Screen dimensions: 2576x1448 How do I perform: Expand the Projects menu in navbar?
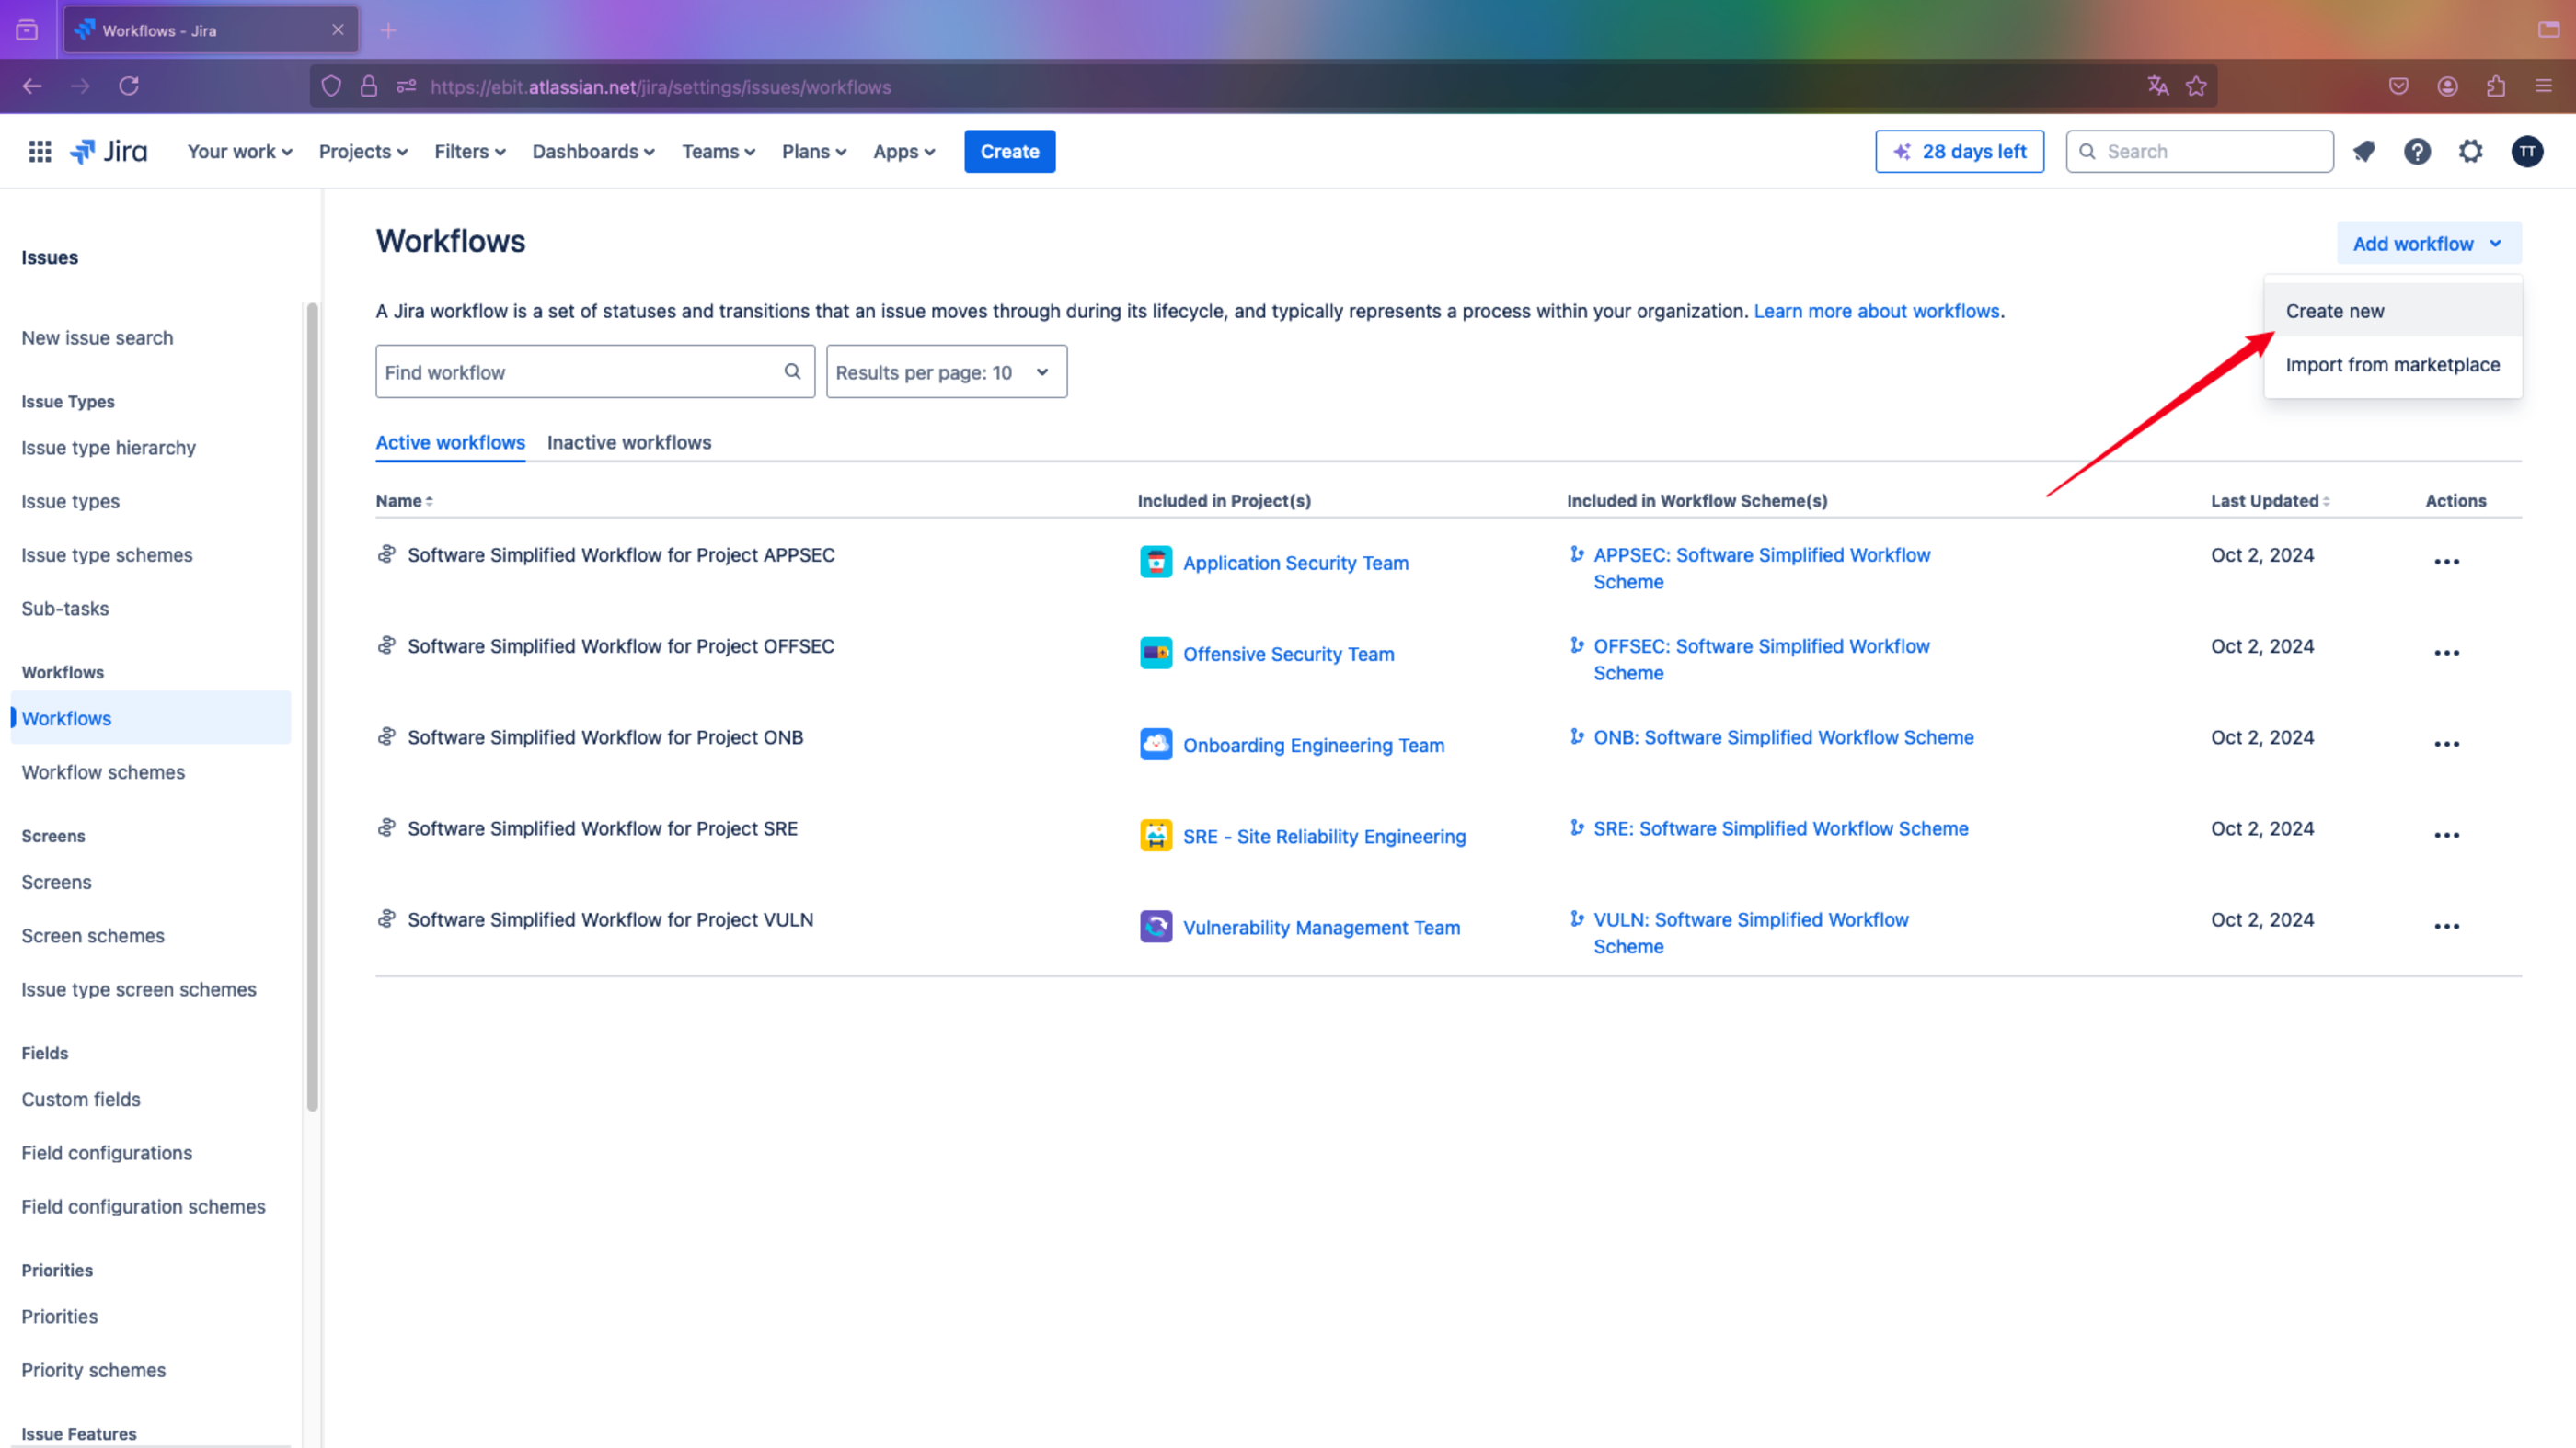(x=363, y=152)
